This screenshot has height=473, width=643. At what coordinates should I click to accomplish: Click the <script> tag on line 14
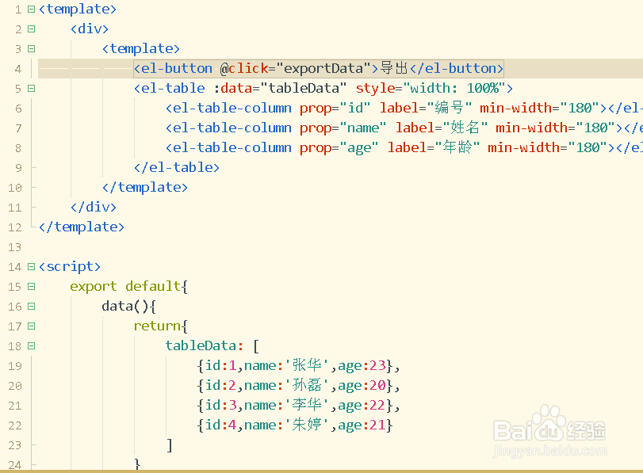click(x=69, y=266)
